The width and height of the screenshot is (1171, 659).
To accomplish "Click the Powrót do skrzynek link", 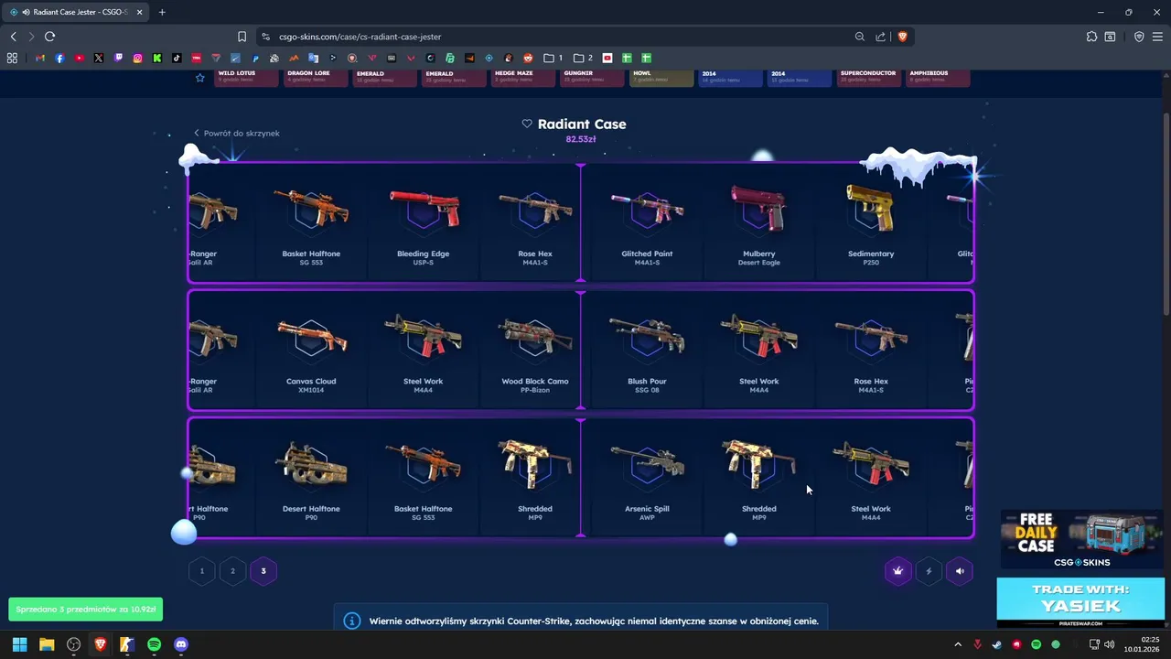I will point(236,133).
